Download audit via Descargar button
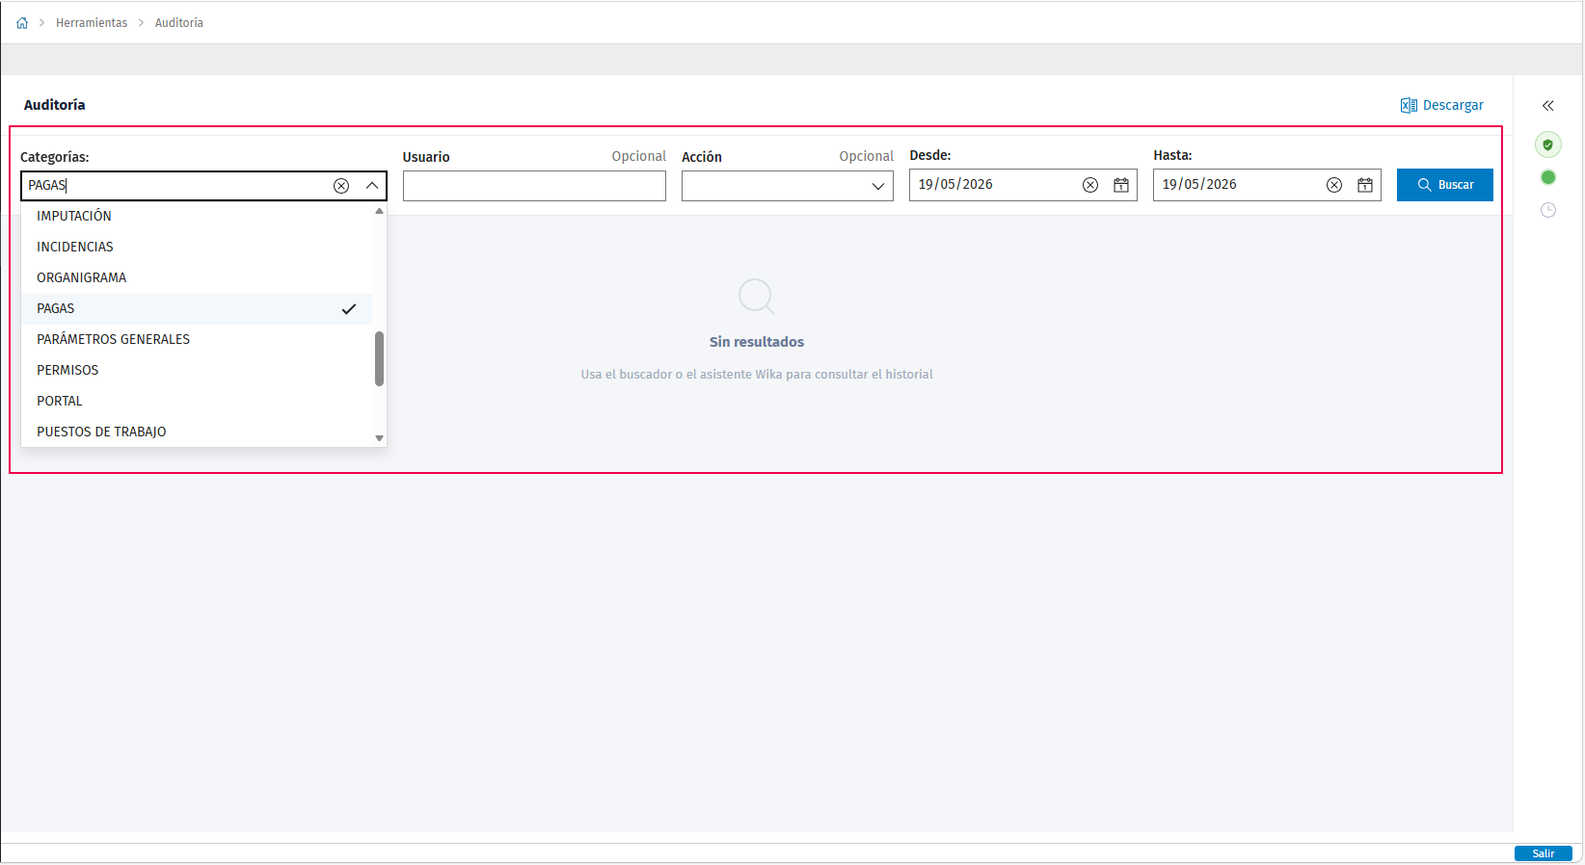 click(1442, 105)
